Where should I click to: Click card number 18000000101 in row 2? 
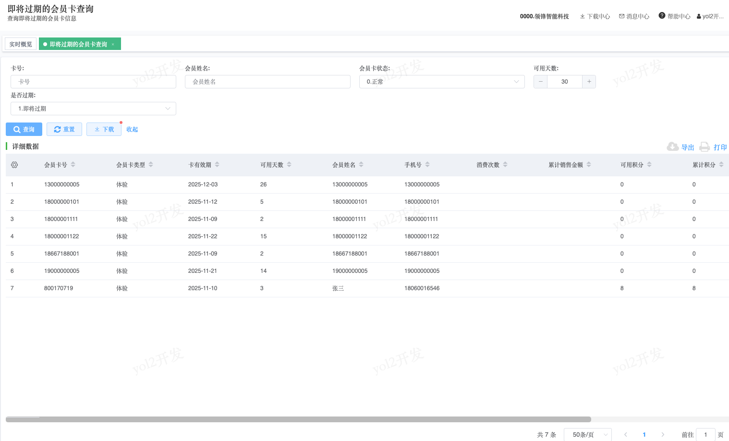coord(61,202)
